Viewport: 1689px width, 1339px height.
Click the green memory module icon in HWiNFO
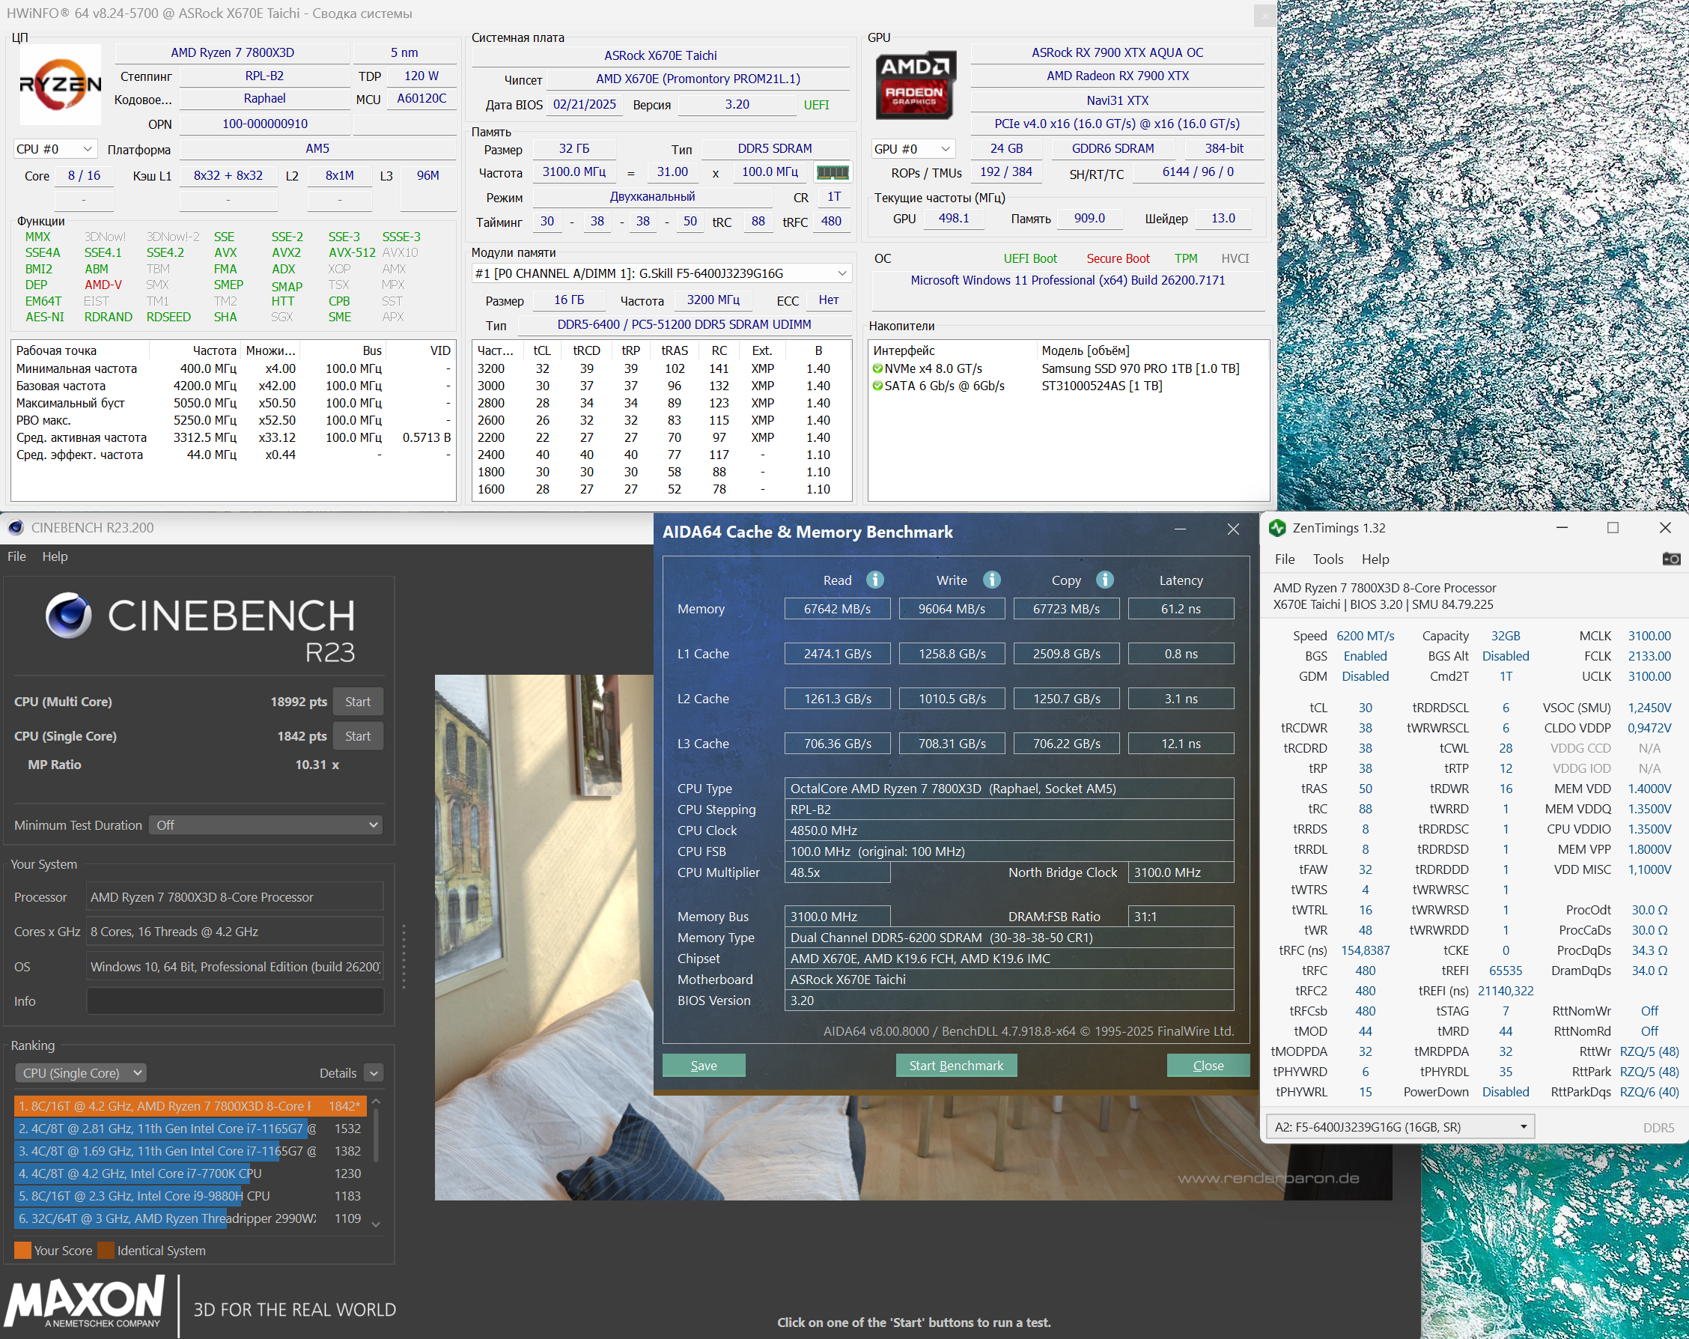[832, 171]
